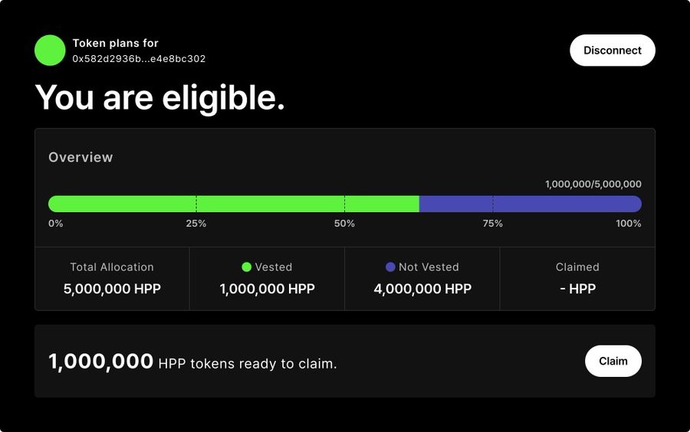The width and height of the screenshot is (690, 432).
Task: Select the Not Vested 4,000,000 HPP value
Action: point(422,289)
